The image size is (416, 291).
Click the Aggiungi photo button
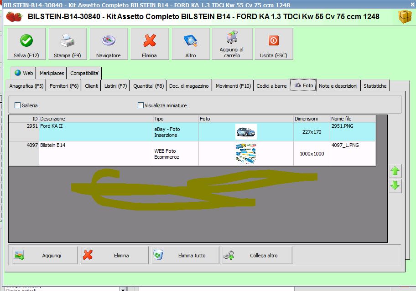45,256
